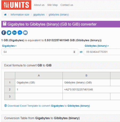Share page via Messenger

coord(20,33)
